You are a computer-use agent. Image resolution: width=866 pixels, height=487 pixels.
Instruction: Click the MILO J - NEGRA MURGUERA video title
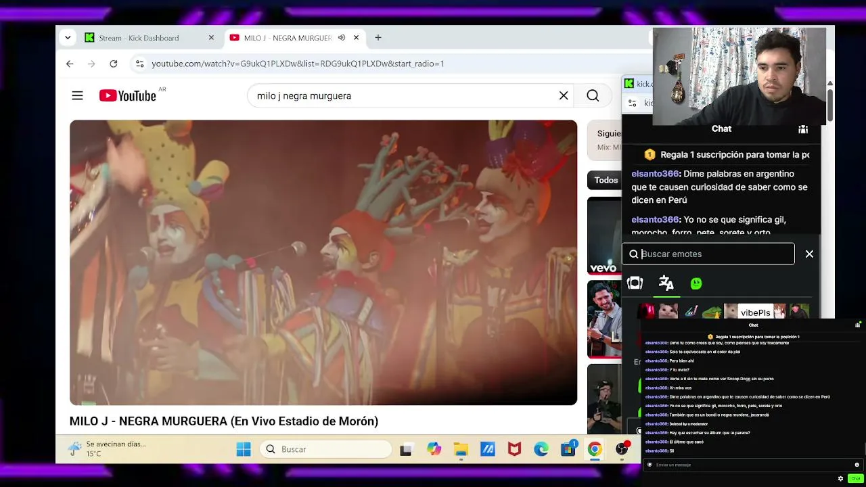coord(224,421)
